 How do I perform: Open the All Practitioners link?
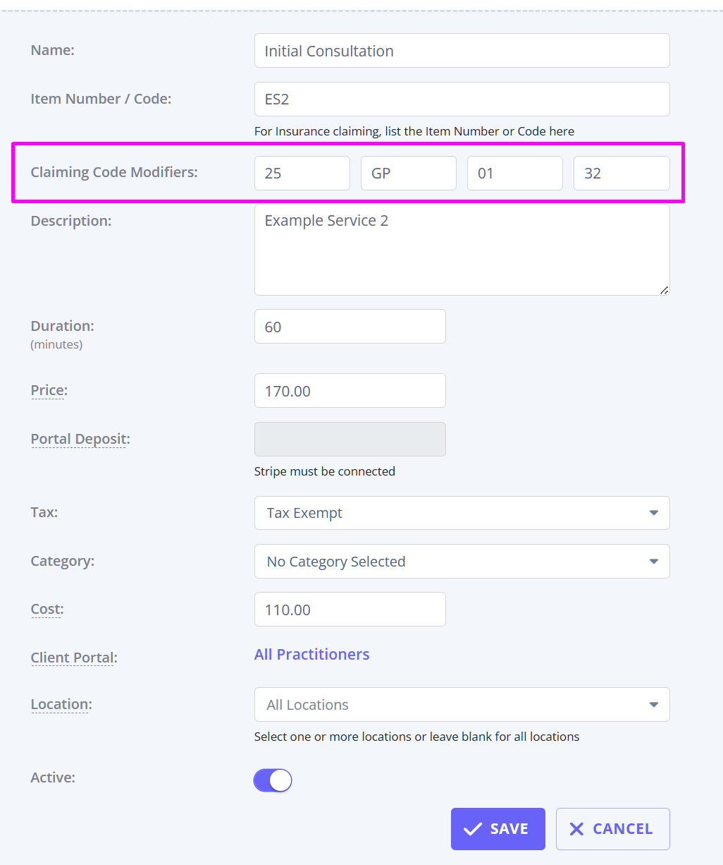311,655
